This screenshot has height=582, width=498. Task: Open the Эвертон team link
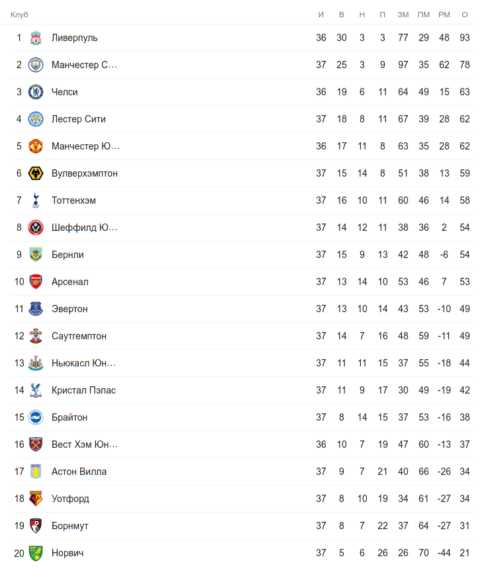pyautogui.click(x=70, y=309)
